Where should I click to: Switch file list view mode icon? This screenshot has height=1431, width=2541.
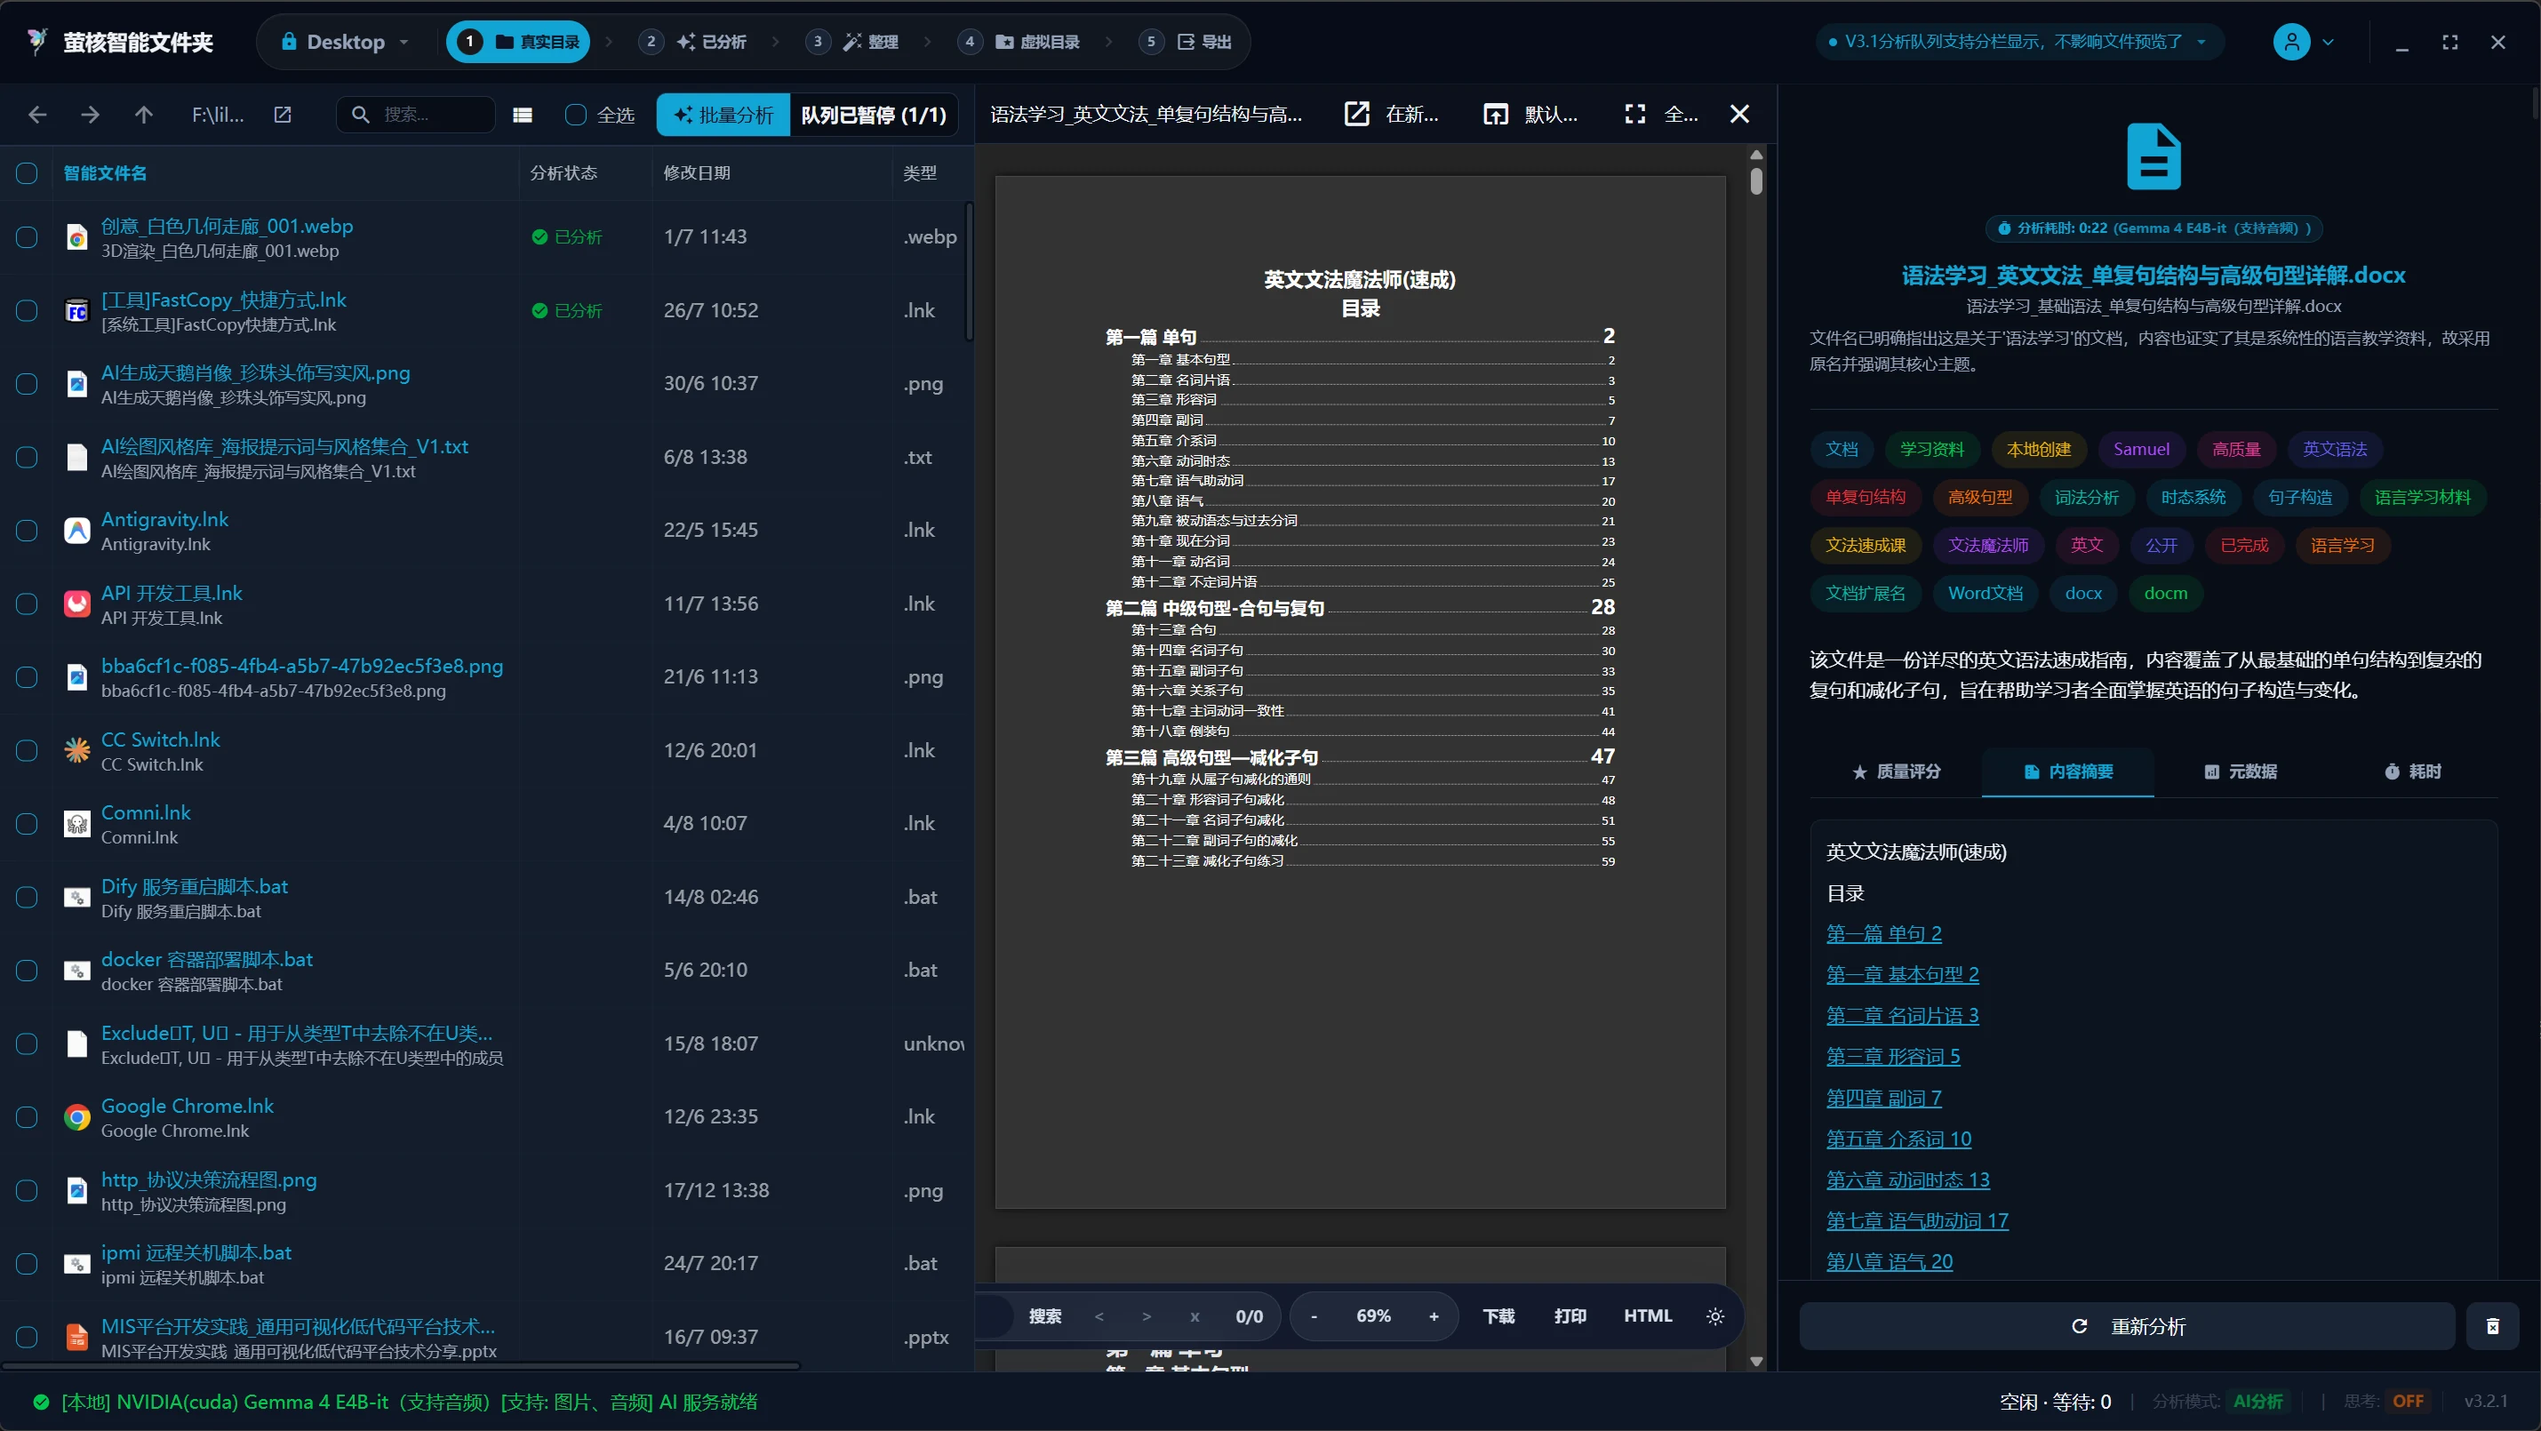click(523, 116)
